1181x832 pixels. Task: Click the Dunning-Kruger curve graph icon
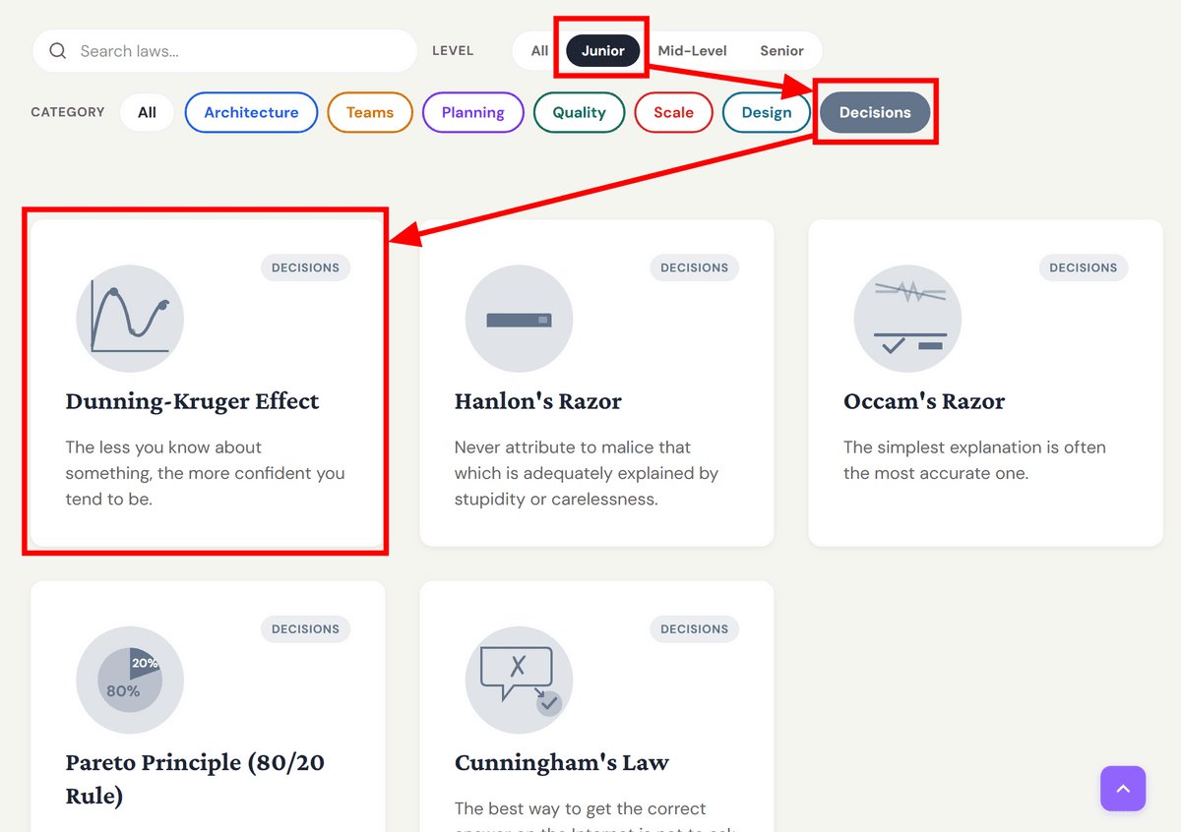click(x=130, y=319)
